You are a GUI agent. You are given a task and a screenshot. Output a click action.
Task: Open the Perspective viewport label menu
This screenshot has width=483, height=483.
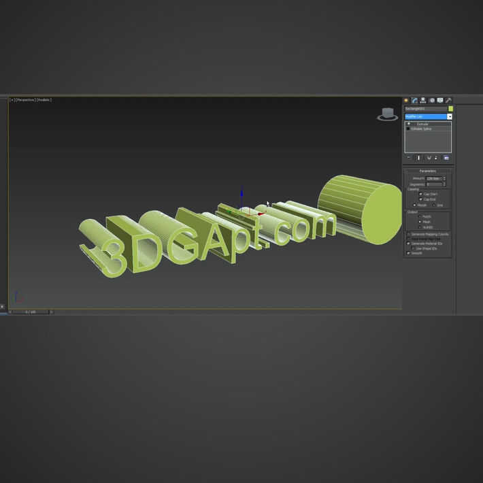coord(25,100)
